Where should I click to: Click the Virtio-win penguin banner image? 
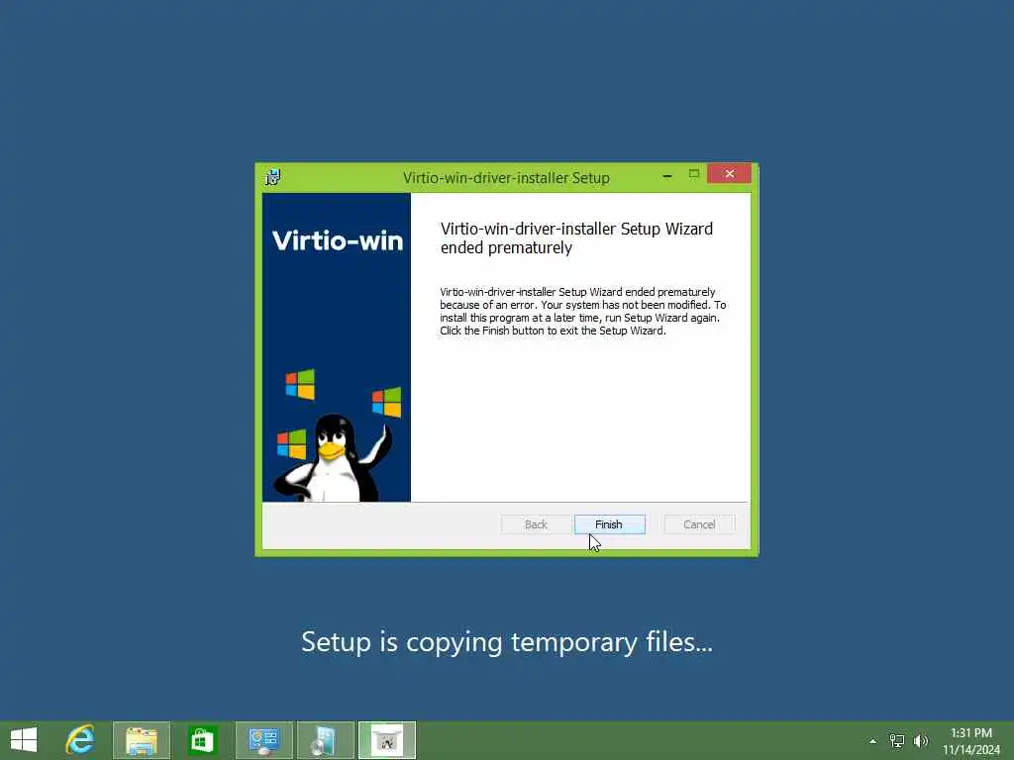tap(337, 347)
